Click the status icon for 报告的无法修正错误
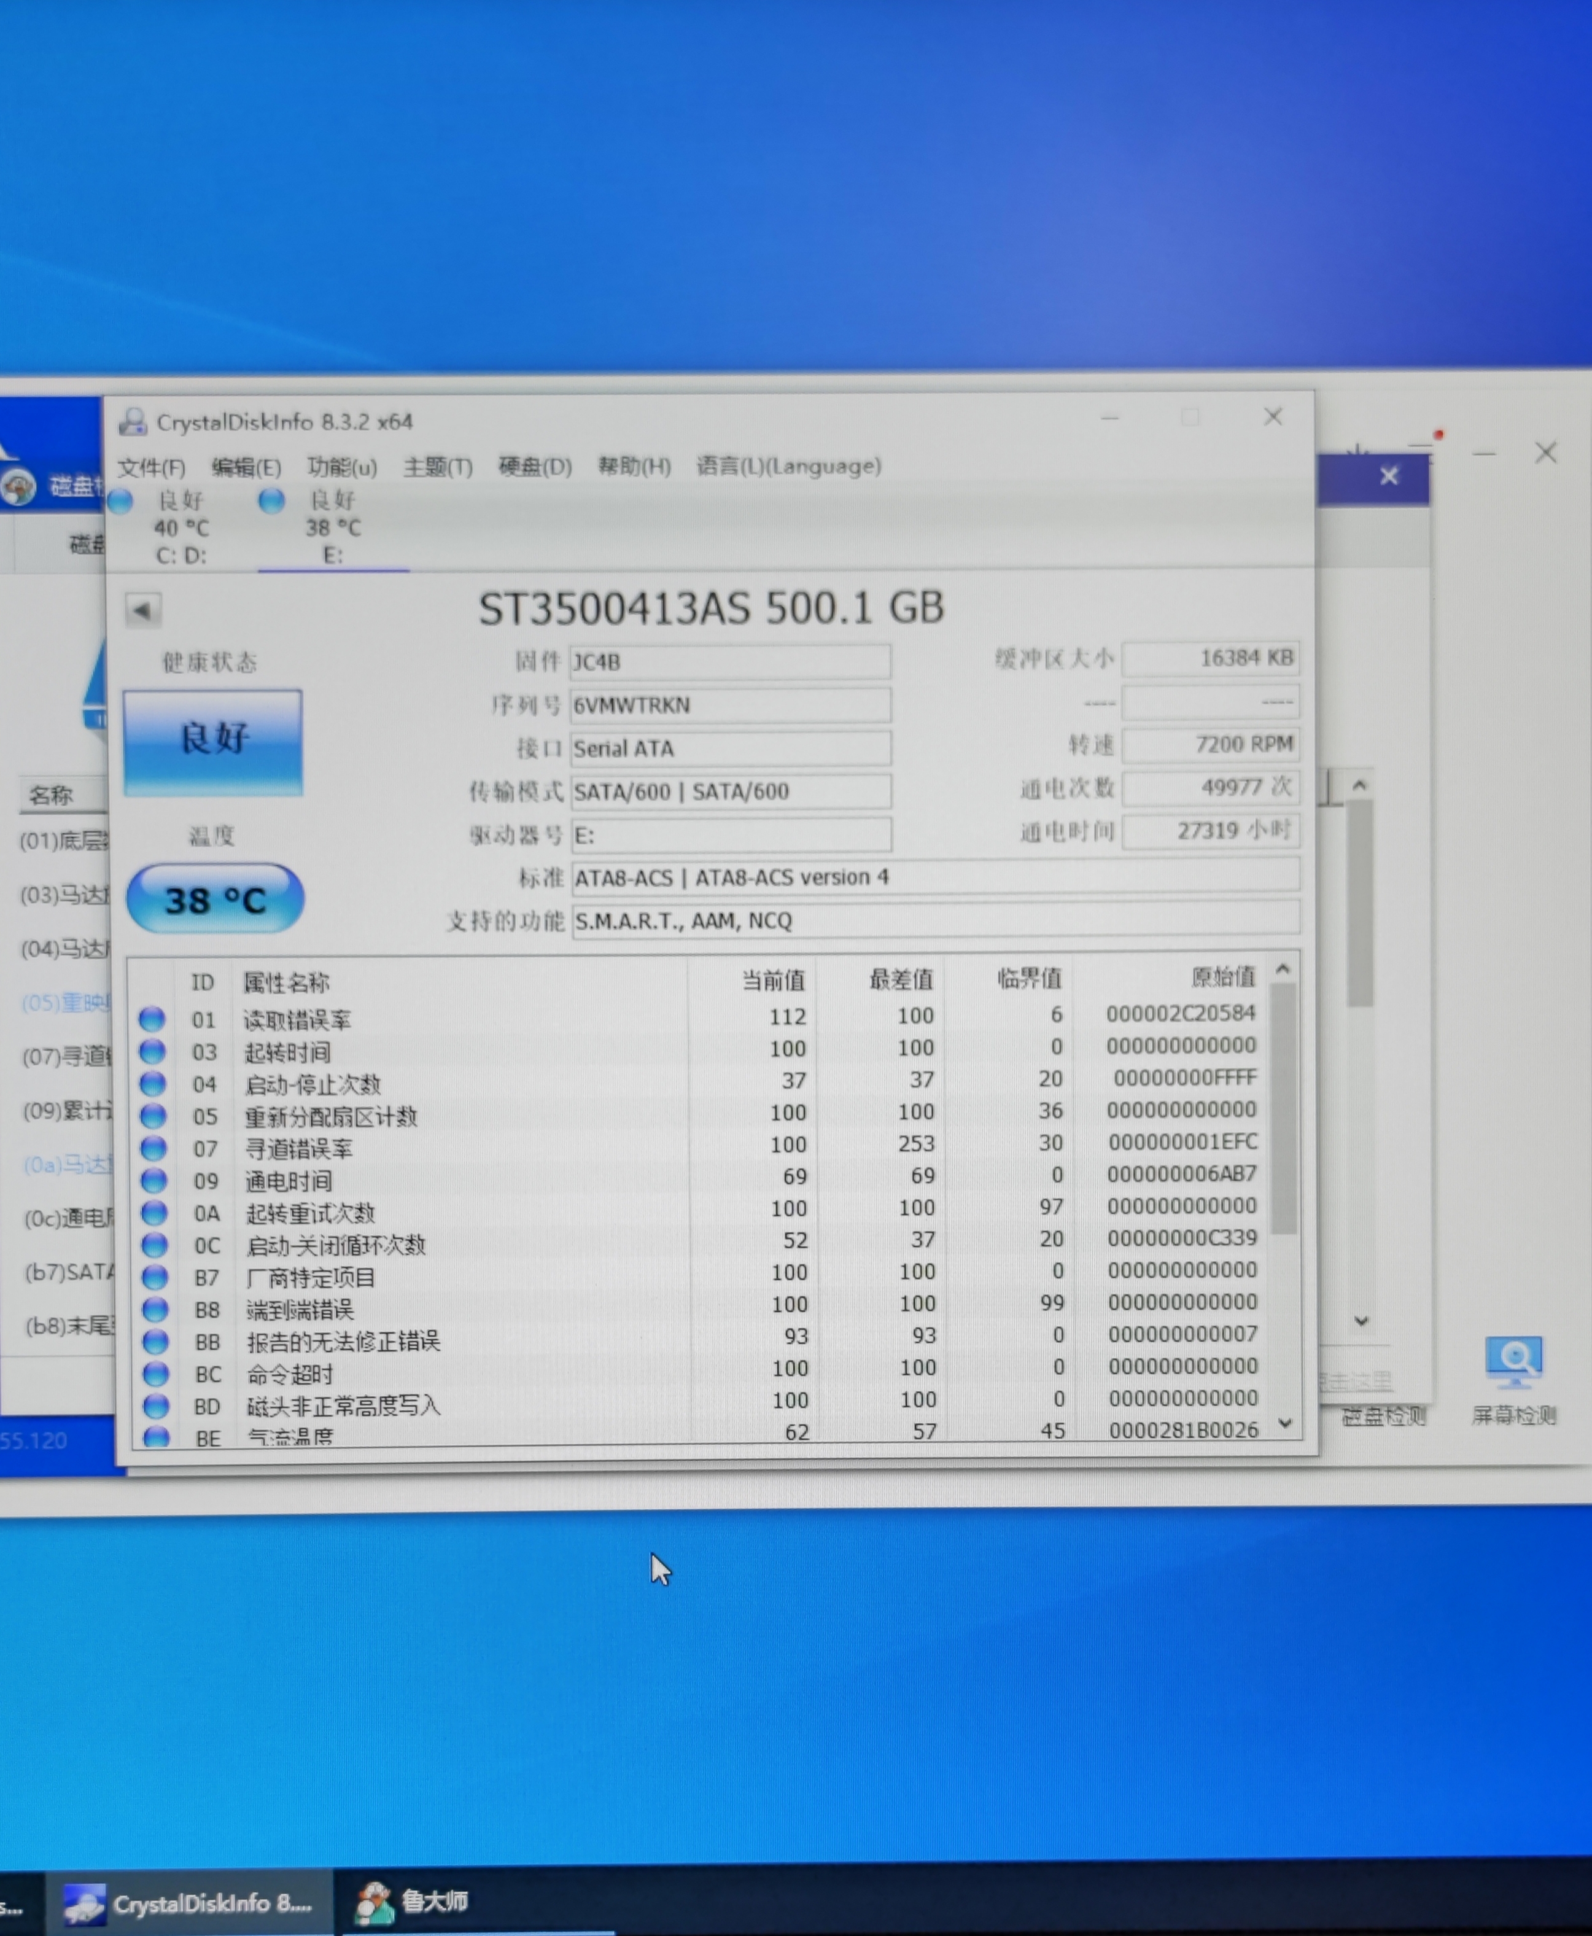Image resolution: width=1592 pixels, height=1936 pixels. [156, 1341]
